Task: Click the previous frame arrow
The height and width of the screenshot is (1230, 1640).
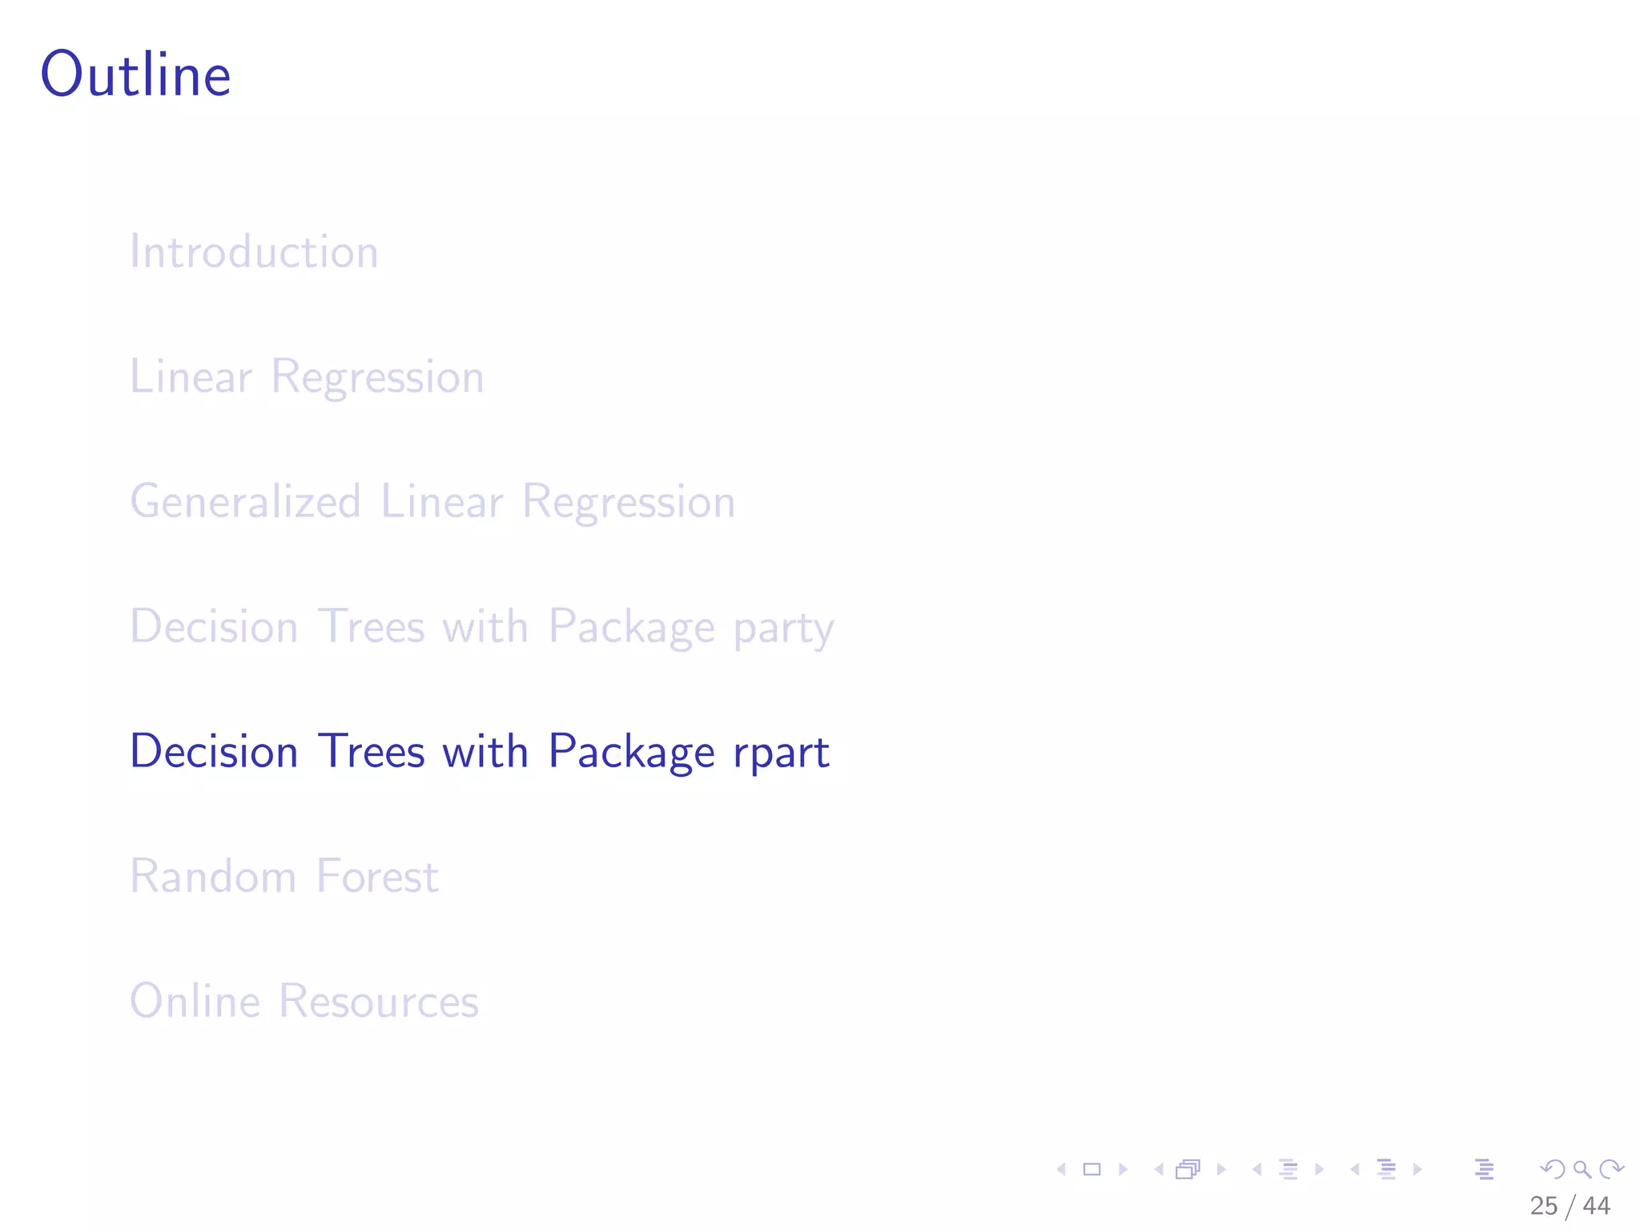Action: click(x=1158, y=1170)
